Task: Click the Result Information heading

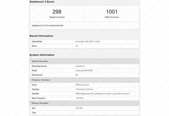Action: 41,36
